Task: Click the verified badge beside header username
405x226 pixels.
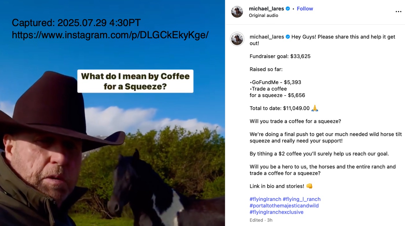Action: 288,9
